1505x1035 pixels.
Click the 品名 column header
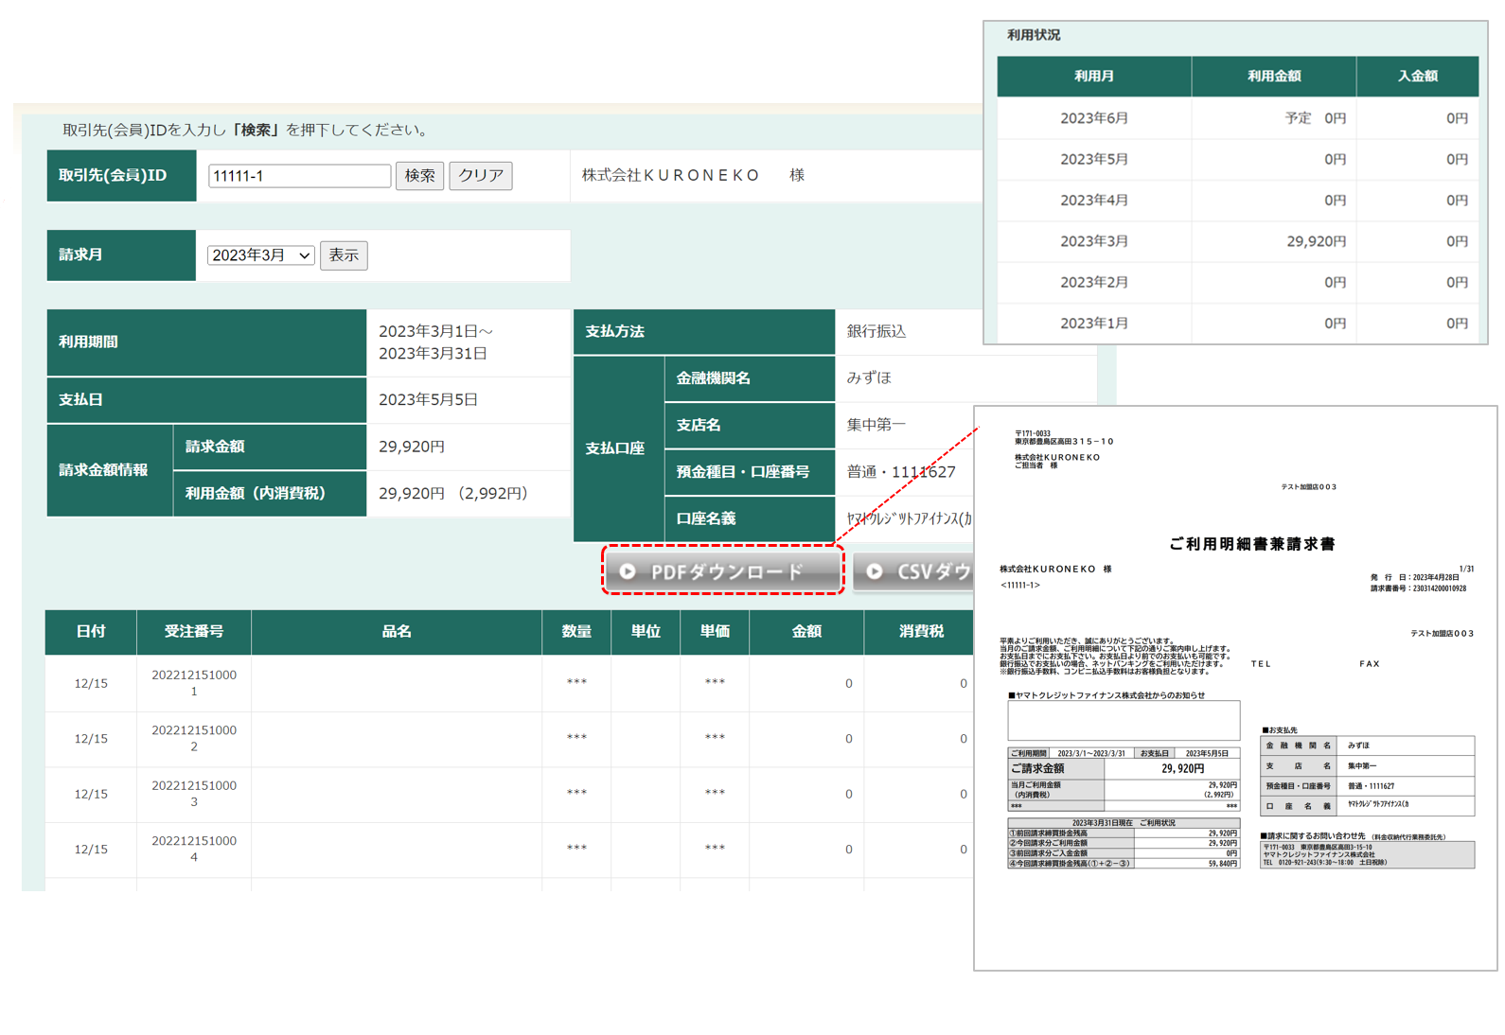pyautogui.click(x=397, y=632)
